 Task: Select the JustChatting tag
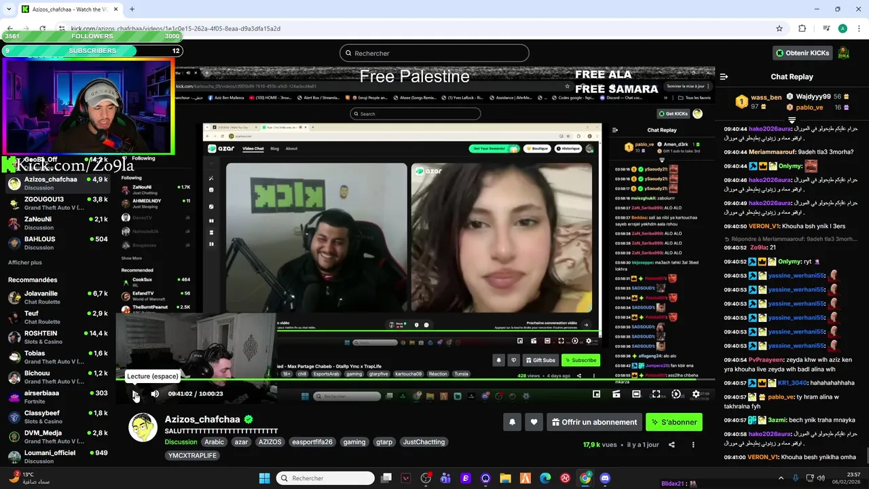coord(424,442)
